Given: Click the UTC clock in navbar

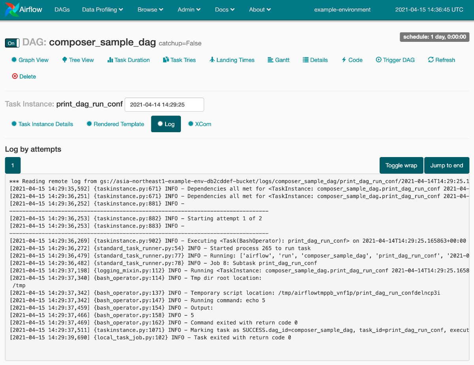Looking at the screenshot, I should pos(429,9).
